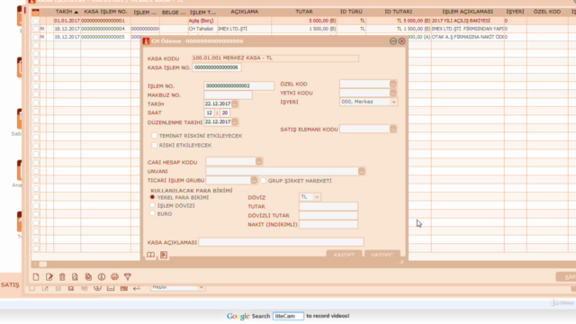Screen dimensions: 576x324
Task: Click the horizontal scrollbar thumb below the grid
Action: [42, 264]
